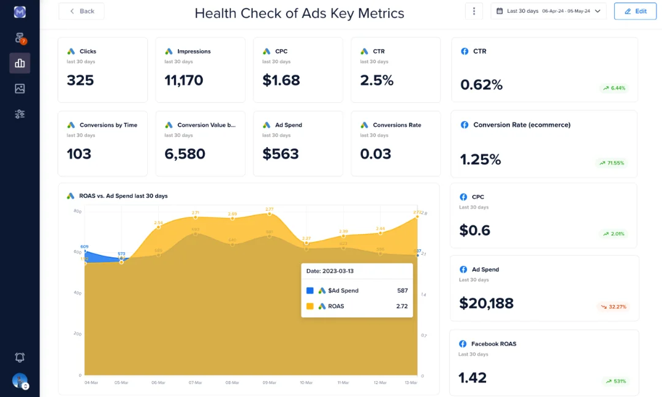Viewport: 662px width, 397px height.
Task: Click the user avatar in sidebar
Action: coord(20,381)
